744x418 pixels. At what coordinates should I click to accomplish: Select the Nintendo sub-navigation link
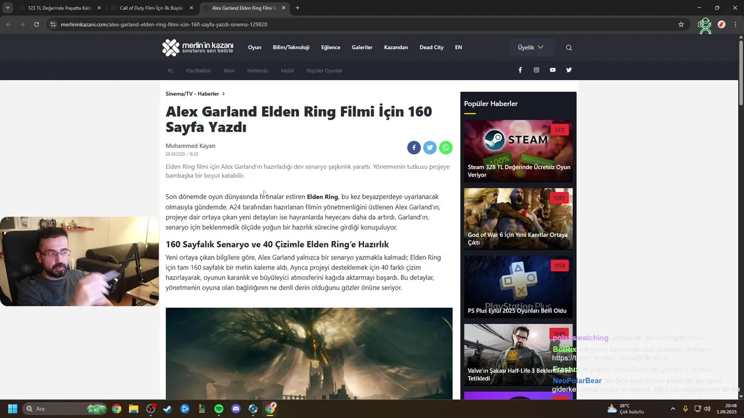click(x=257, y=71)
